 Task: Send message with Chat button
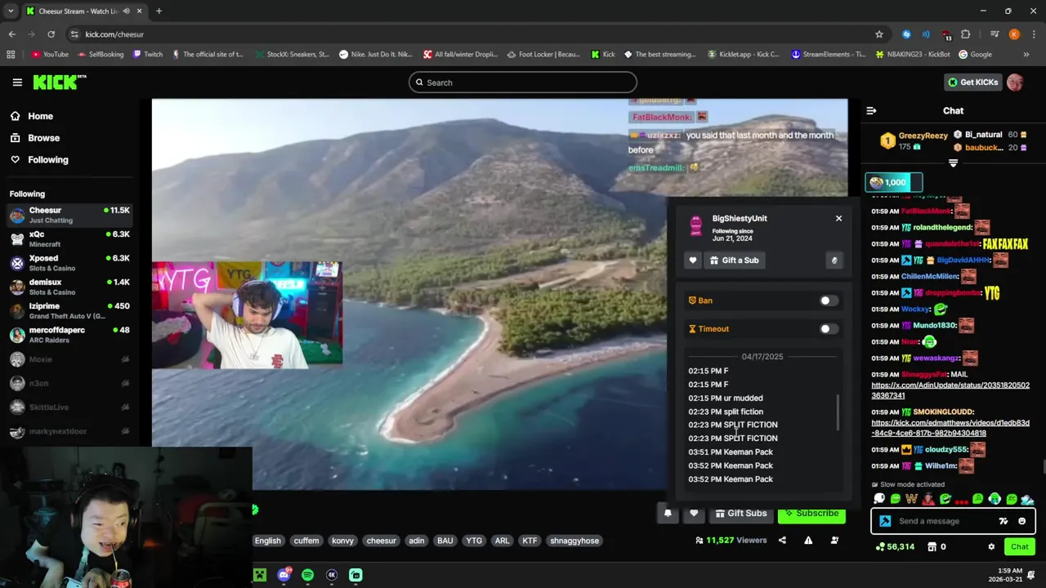(1020, 546)
